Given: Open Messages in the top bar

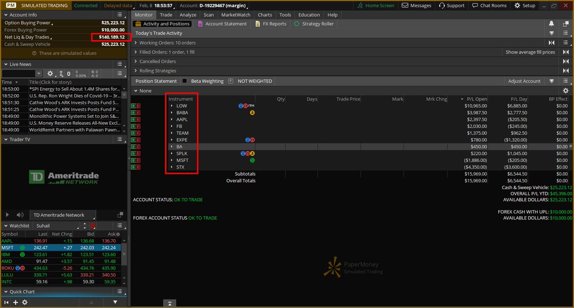Looking at the screenshot, I should [x=417, y=5].
